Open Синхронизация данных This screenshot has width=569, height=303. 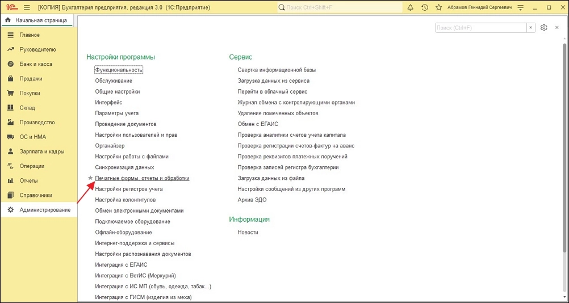pos(124,167)
